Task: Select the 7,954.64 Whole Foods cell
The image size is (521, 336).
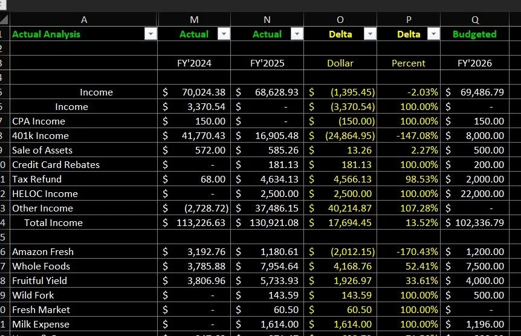Action: click(267, 267)
